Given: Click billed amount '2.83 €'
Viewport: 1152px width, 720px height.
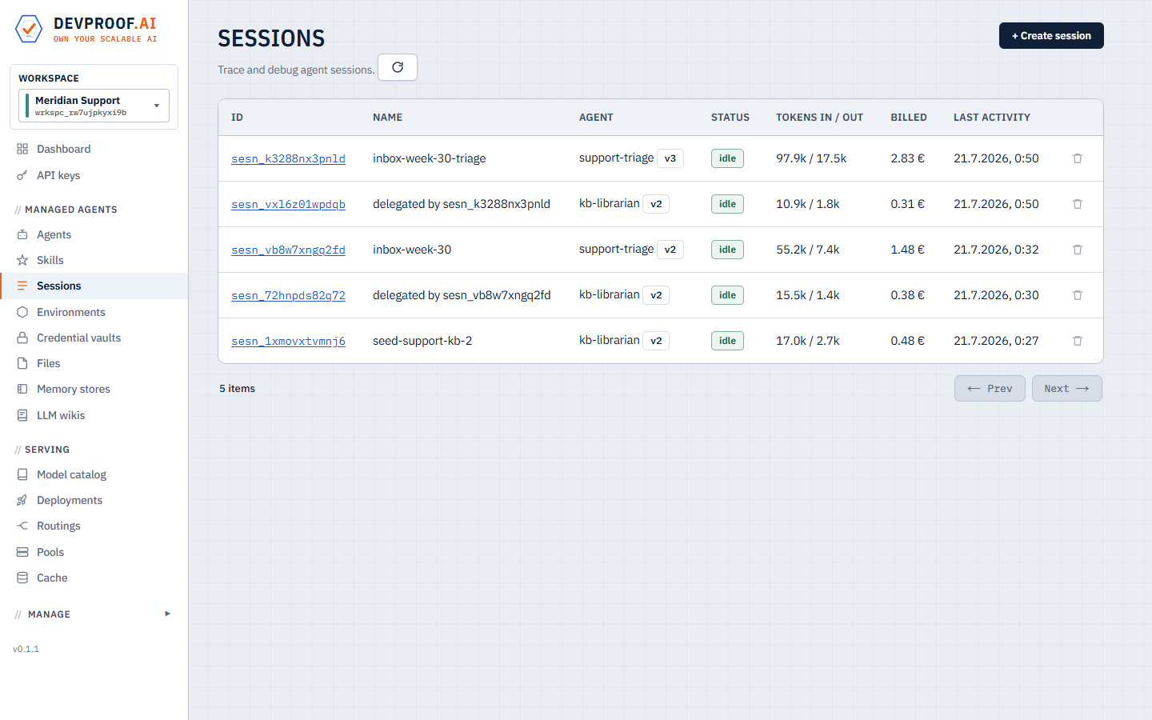Looking at the screenshot, I should point(907,158).
